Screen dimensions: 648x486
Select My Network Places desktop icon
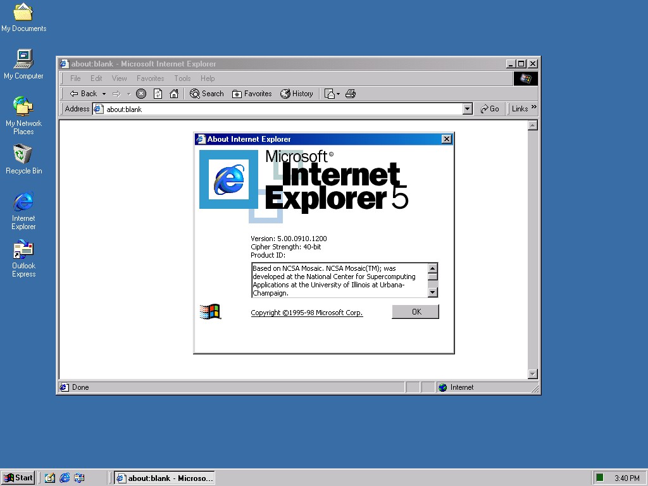[23, 116]
